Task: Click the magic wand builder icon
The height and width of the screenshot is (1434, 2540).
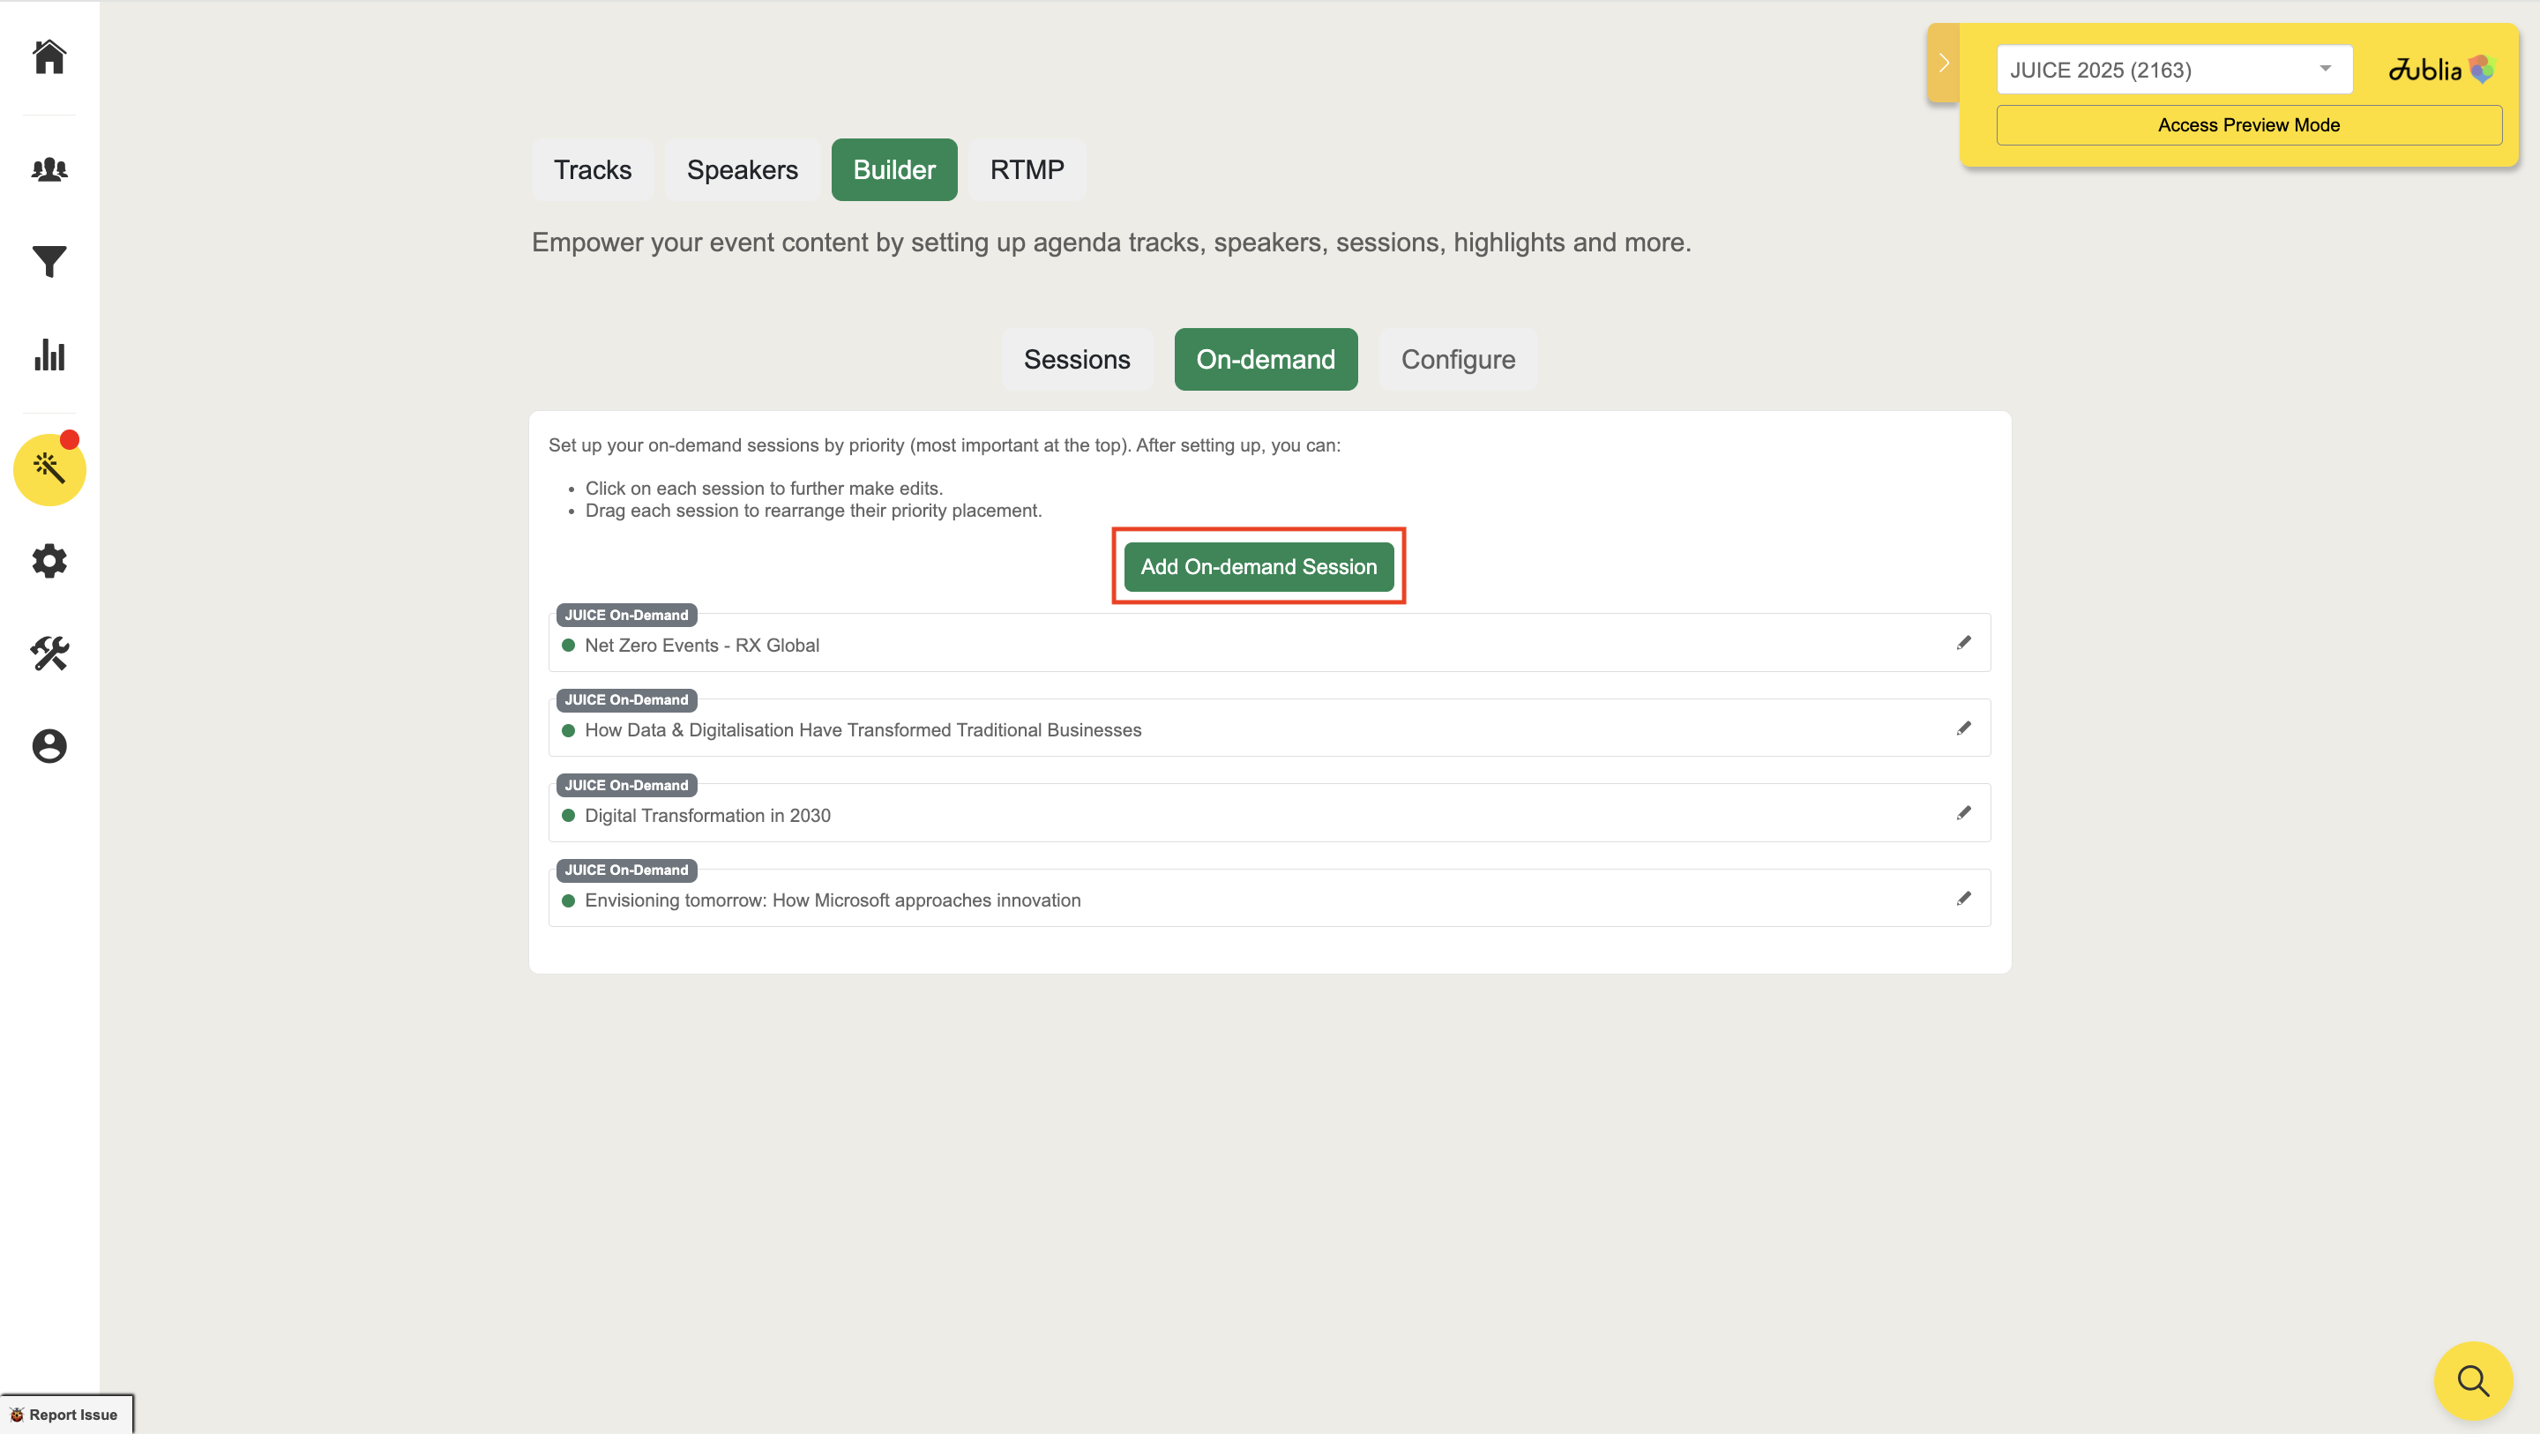Action: click(49, 469)
